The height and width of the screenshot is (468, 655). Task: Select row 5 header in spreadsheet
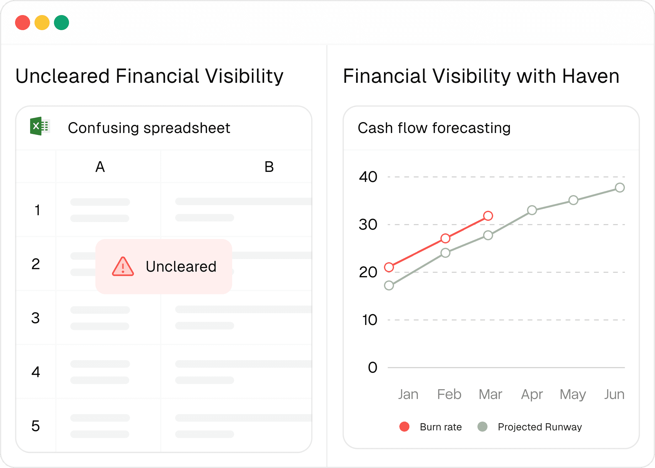point(35,426)
